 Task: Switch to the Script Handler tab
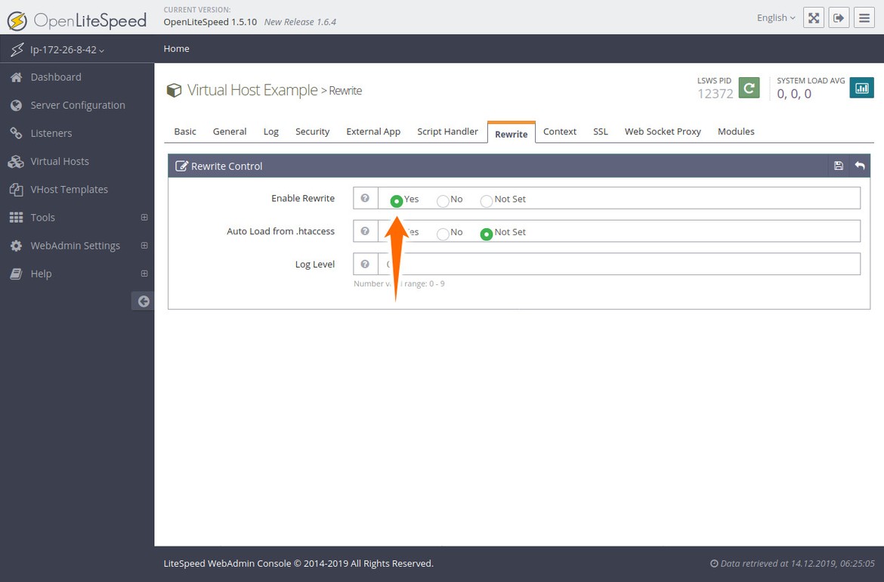tap(447, 132)
